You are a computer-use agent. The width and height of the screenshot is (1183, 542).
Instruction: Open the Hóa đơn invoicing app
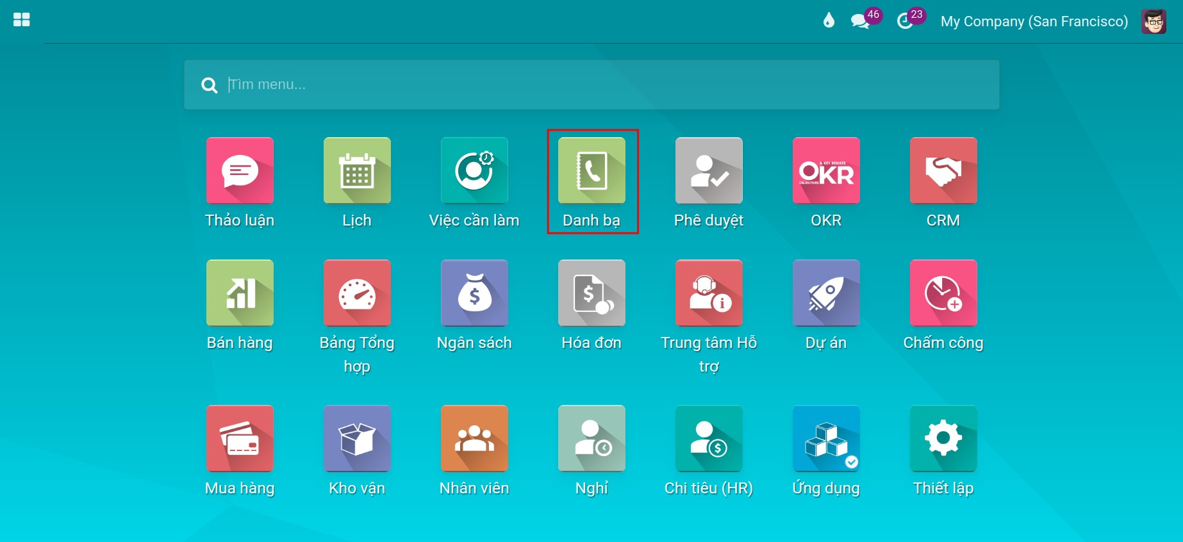pos(591,293)
